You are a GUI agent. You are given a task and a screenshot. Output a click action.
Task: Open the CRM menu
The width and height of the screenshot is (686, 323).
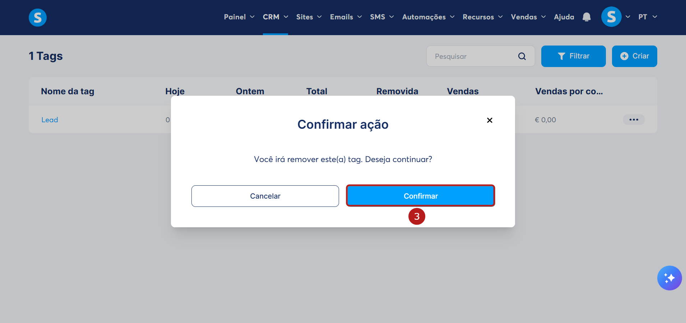coord(275,17)
